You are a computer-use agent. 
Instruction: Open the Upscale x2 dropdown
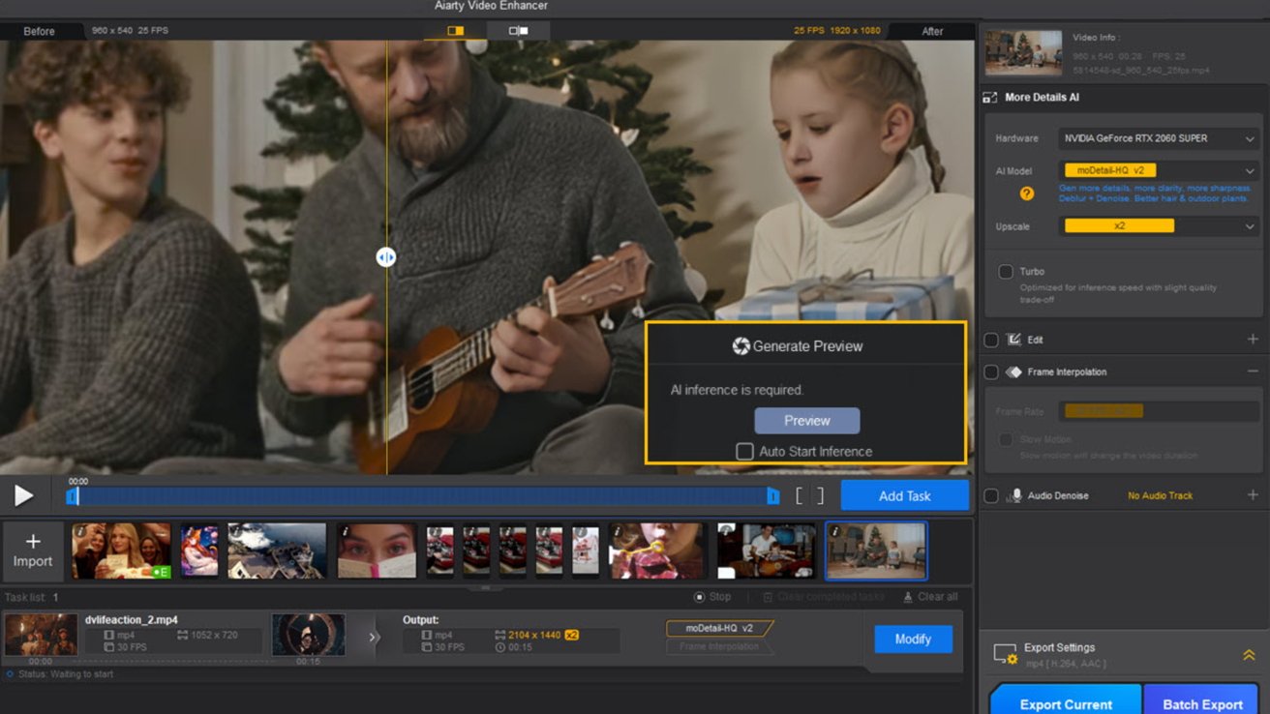click(x=1158, y=226)
